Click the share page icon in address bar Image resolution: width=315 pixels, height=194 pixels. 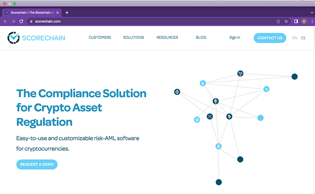coord(278,22)
